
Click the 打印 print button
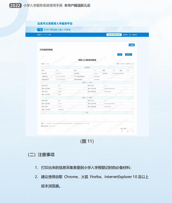click(x=120, y=54)
